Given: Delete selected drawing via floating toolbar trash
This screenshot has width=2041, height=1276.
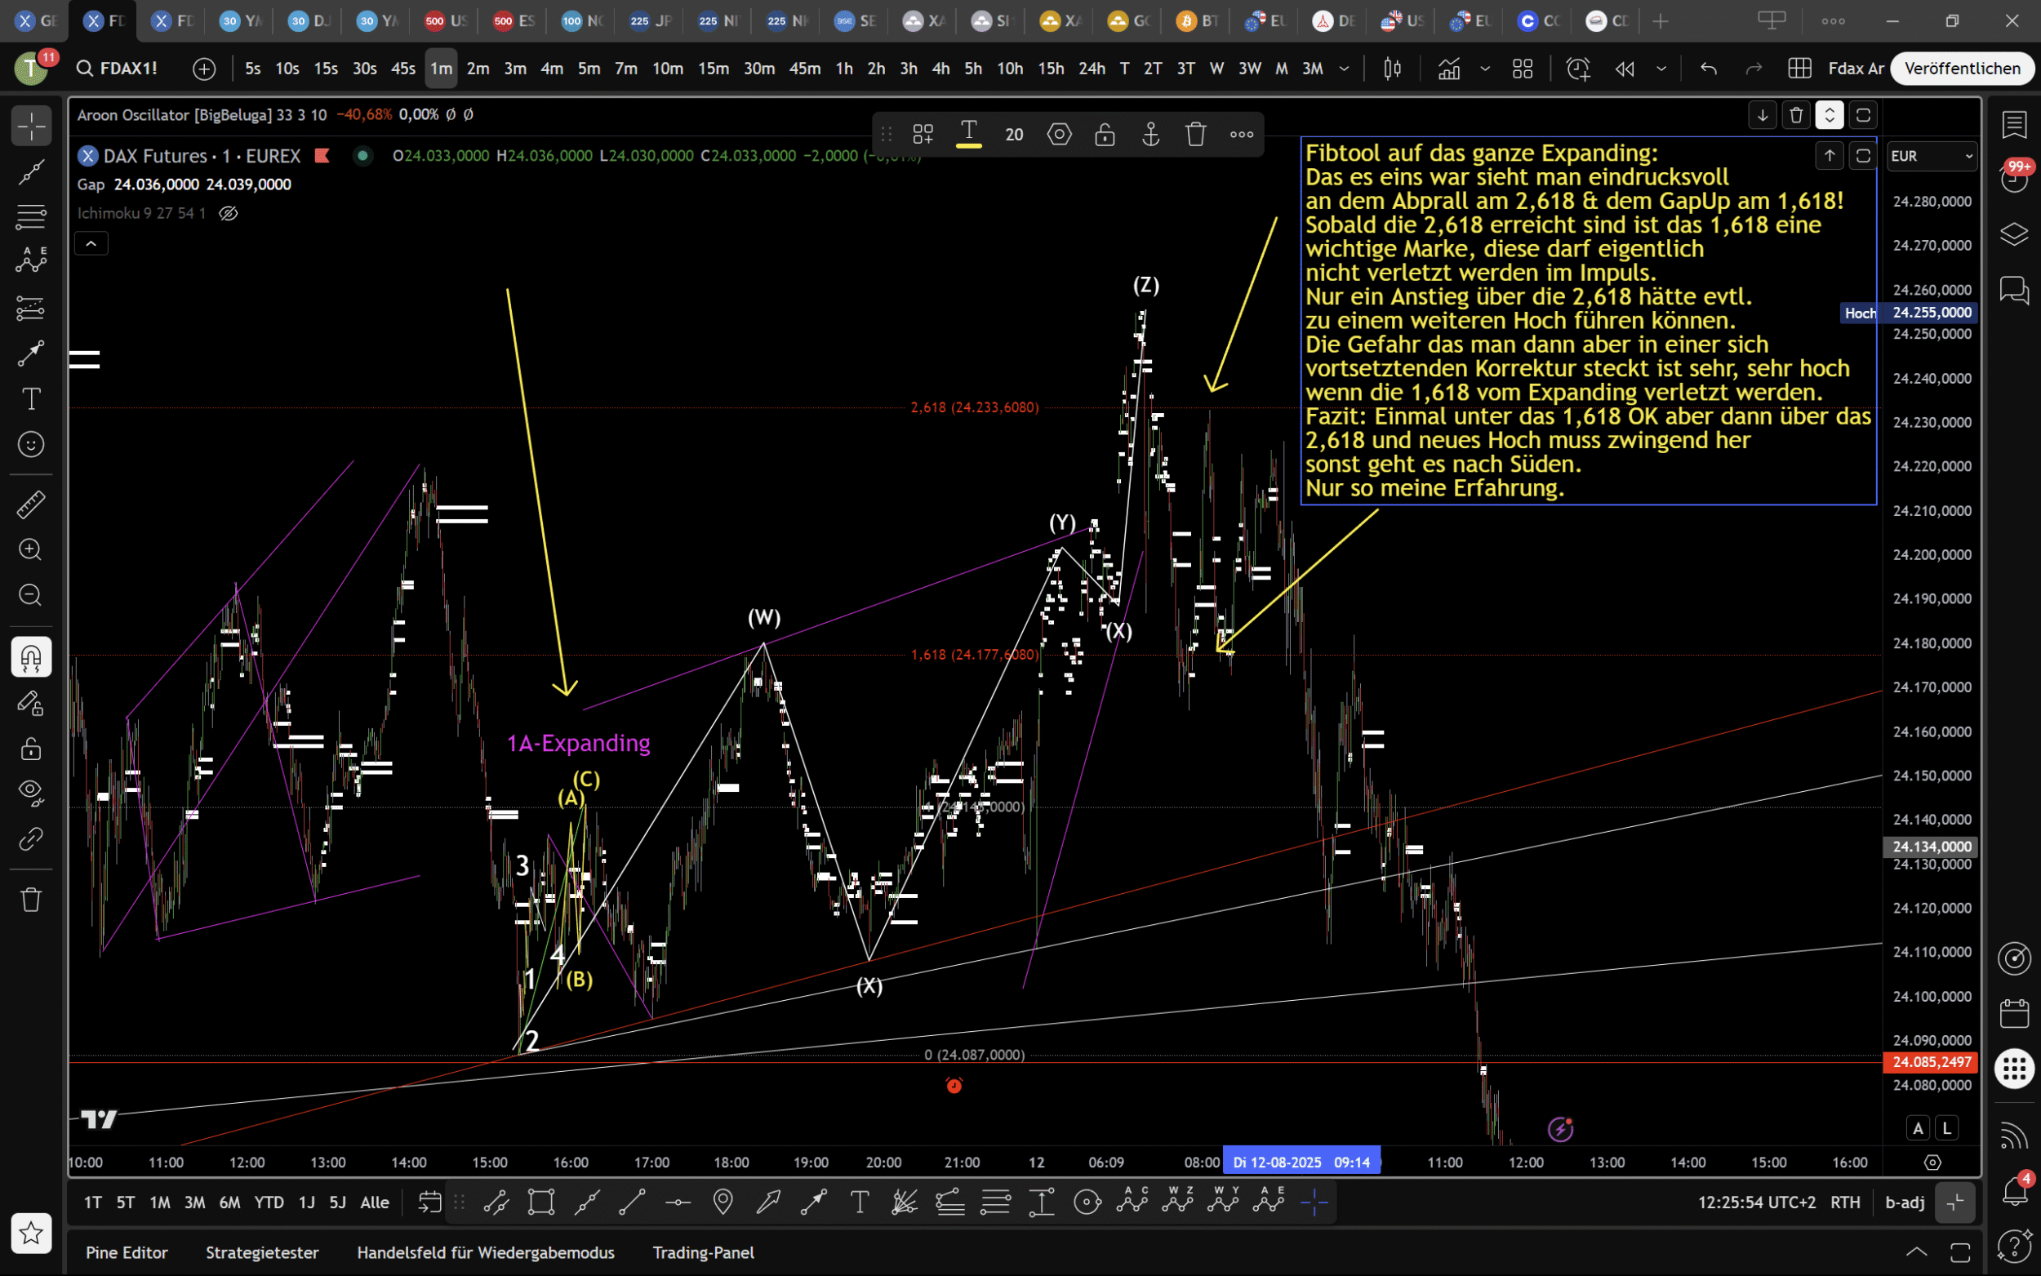Looking at the screenshot, I should 1194,134.
